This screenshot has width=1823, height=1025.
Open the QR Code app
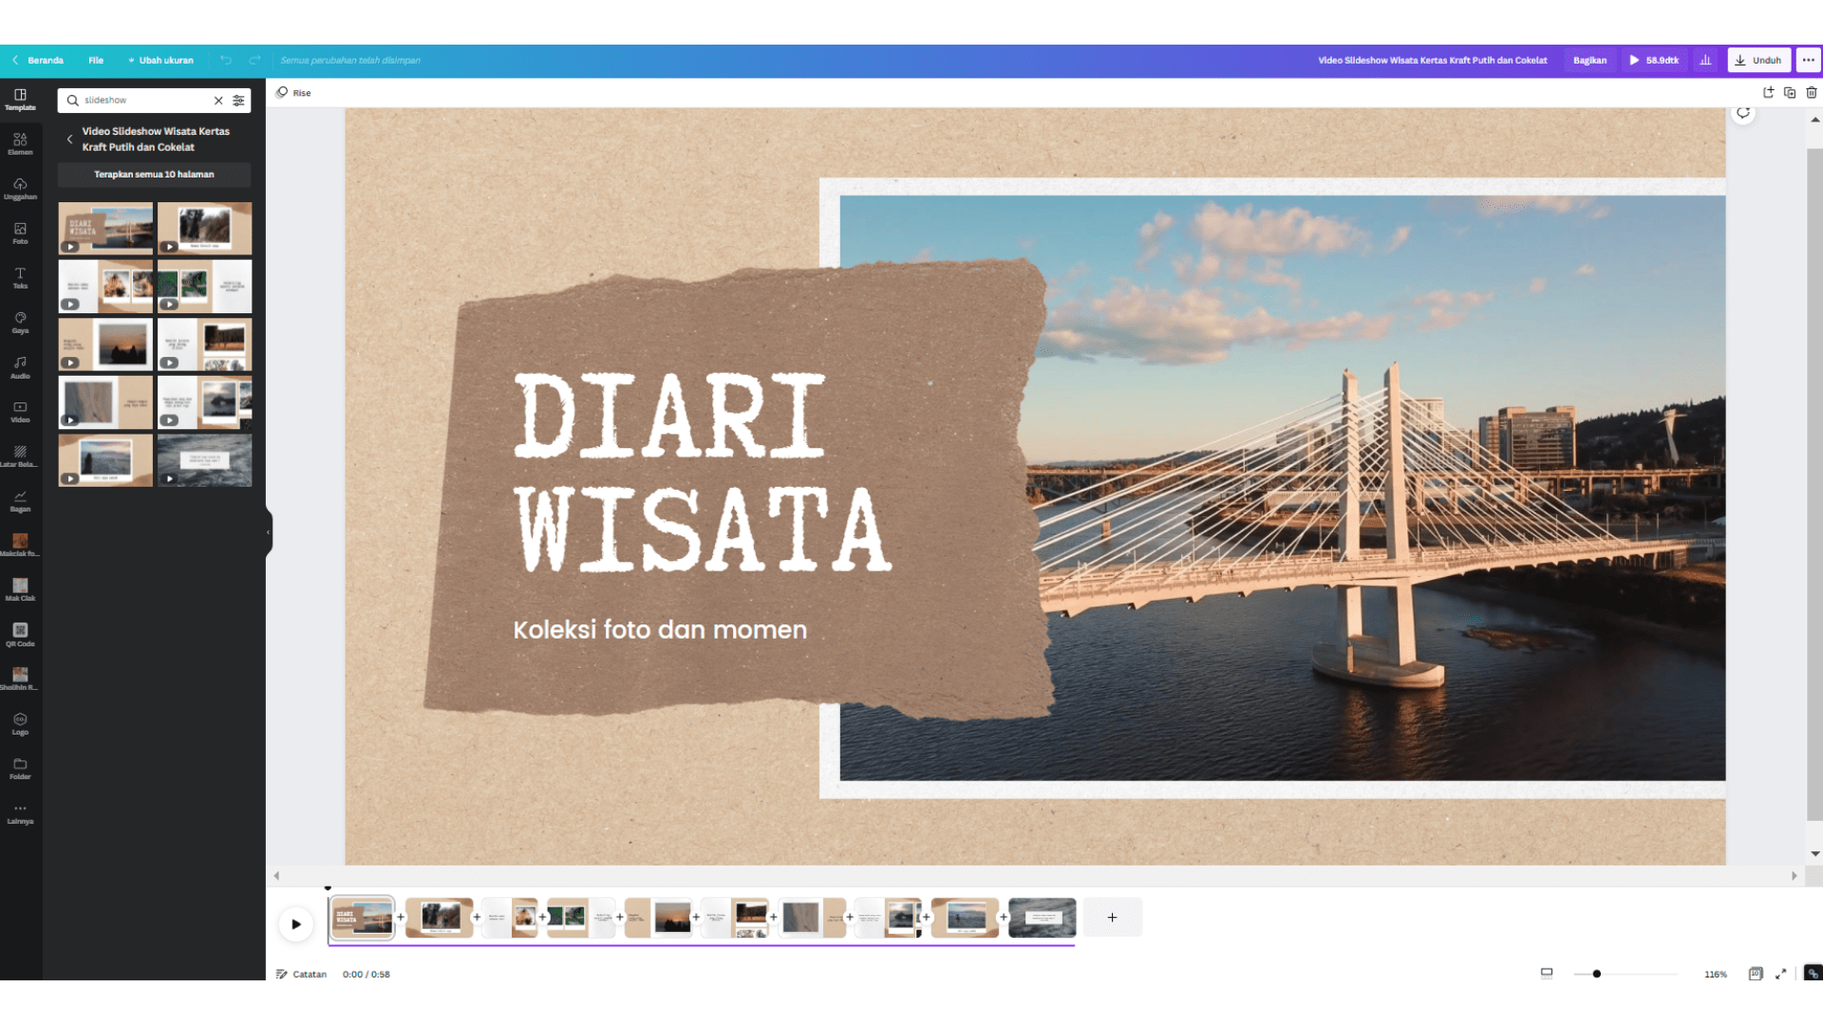[20, 634]
